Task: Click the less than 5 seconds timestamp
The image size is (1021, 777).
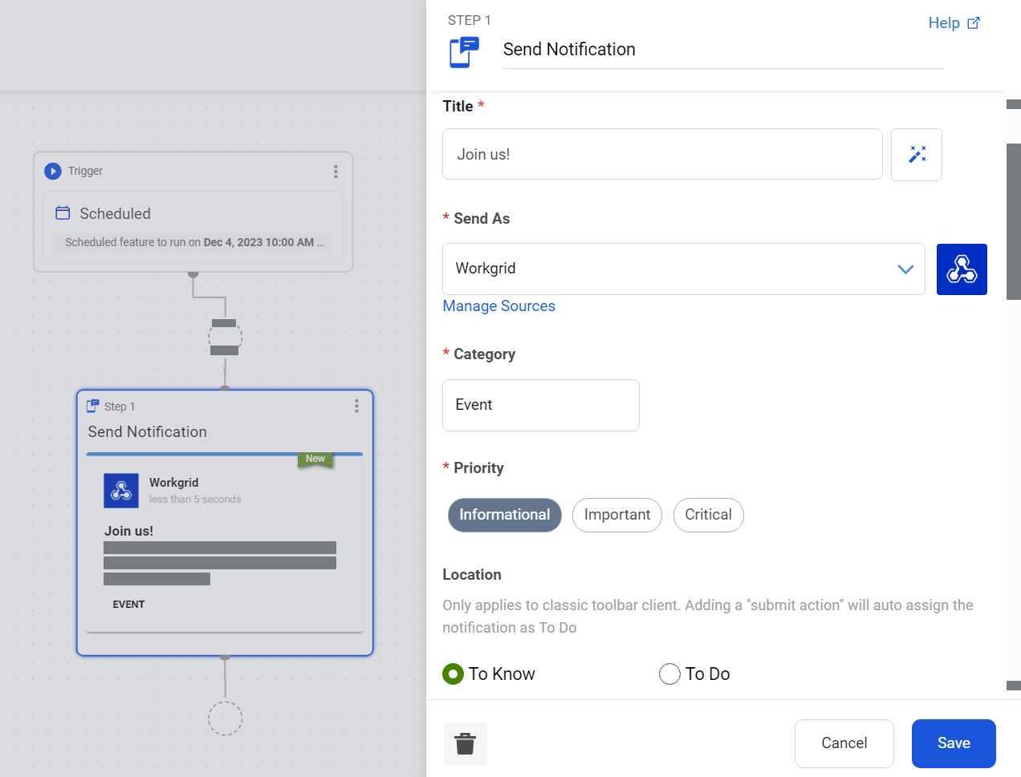Action: 195,500
